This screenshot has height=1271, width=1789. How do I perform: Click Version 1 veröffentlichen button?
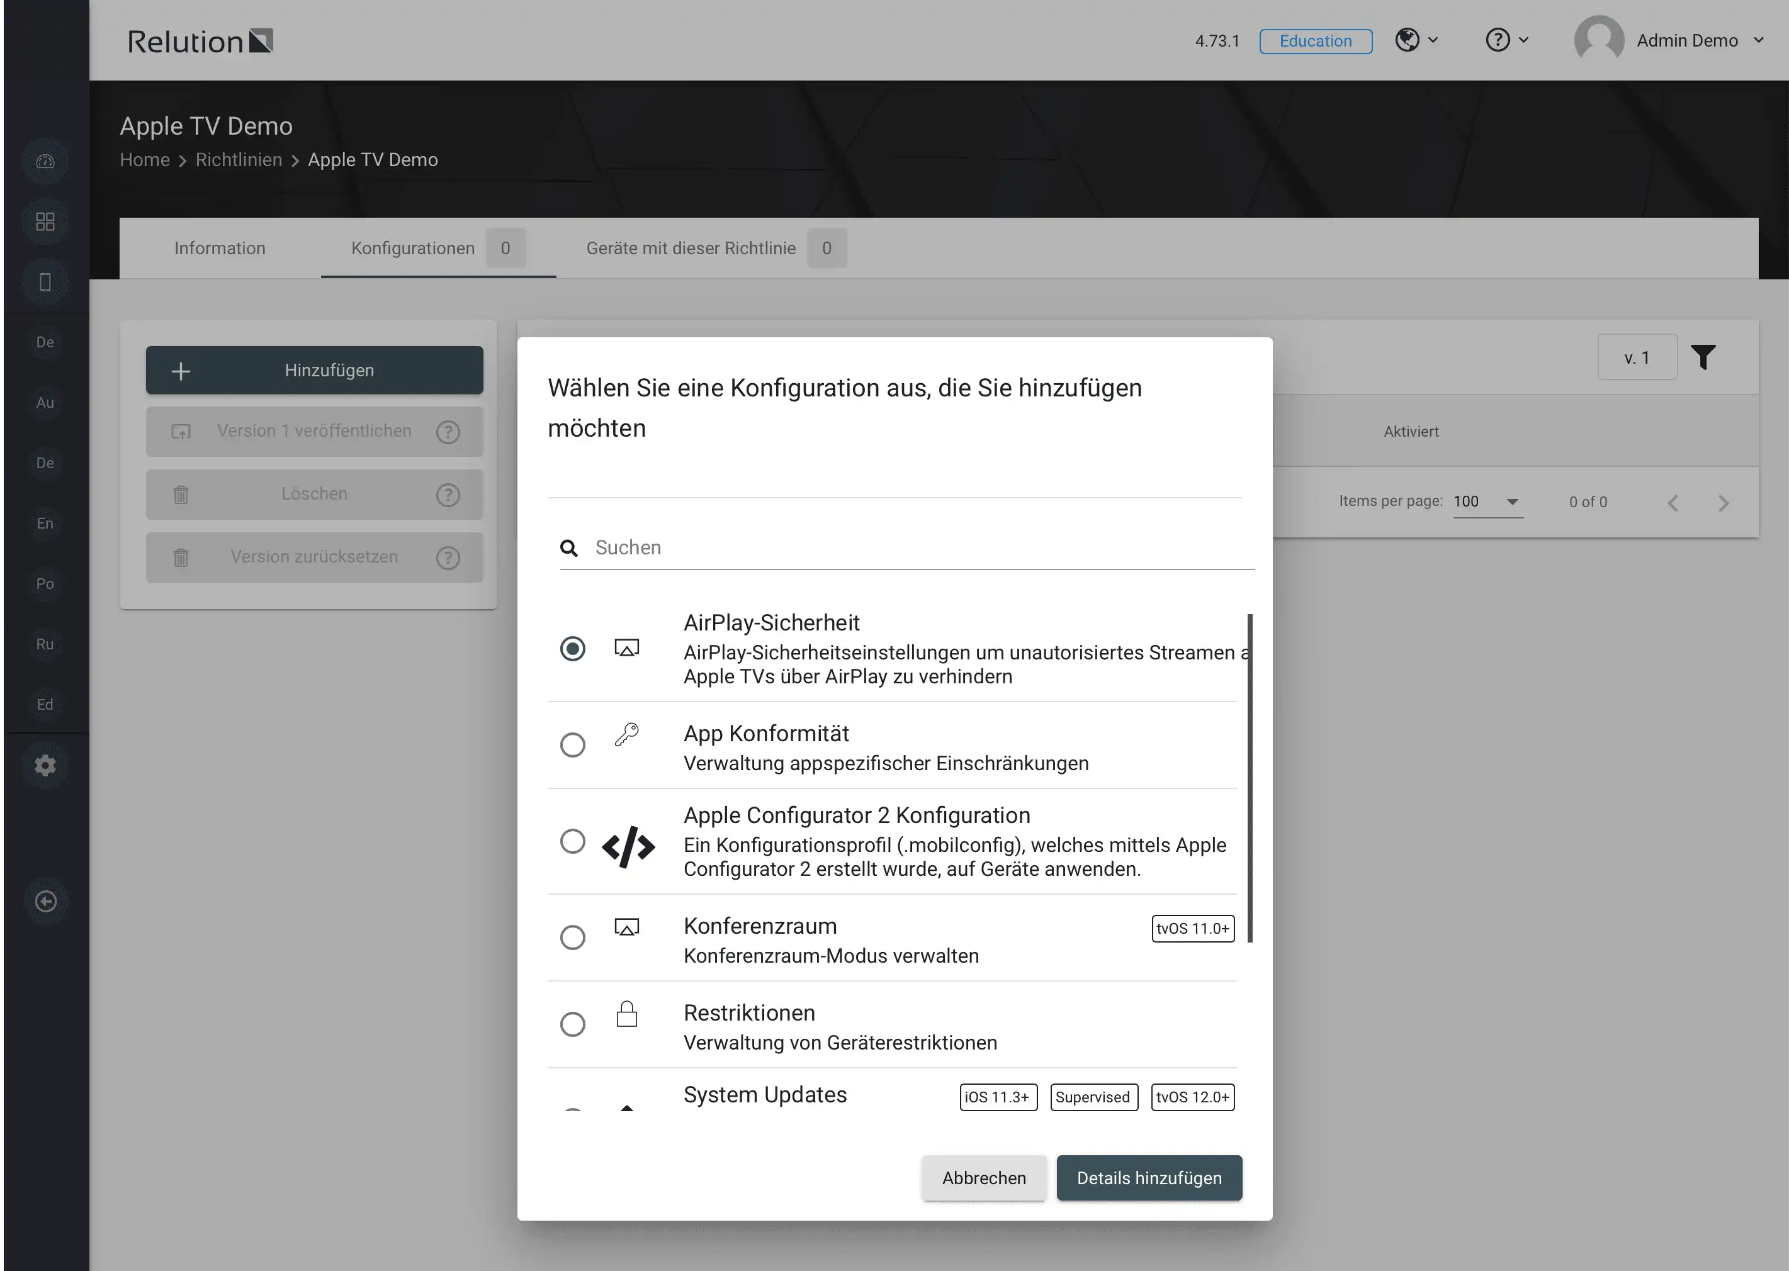tap(314, 431)
